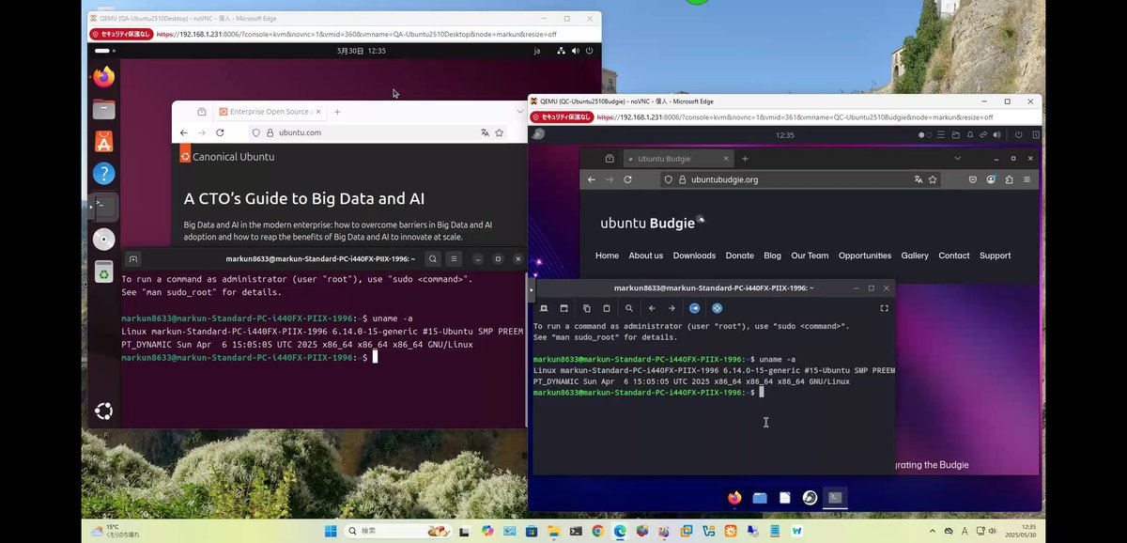Open Firefox from the Ubuntu dock

103,76
